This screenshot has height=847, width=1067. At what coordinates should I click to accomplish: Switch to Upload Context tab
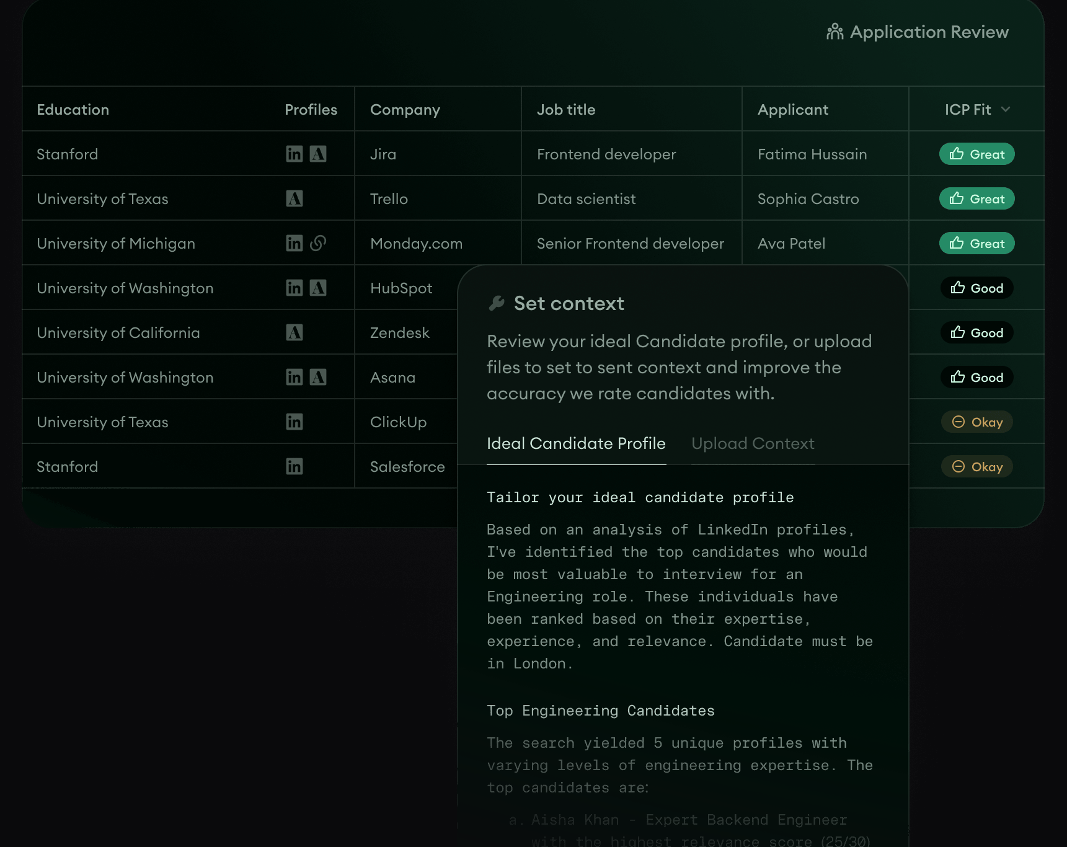[753, 443]
